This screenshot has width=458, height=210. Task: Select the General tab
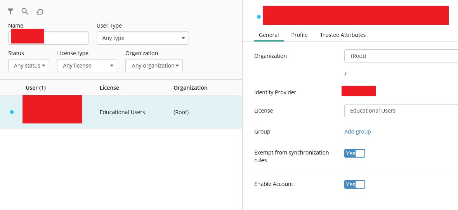(x=269, y=35)
